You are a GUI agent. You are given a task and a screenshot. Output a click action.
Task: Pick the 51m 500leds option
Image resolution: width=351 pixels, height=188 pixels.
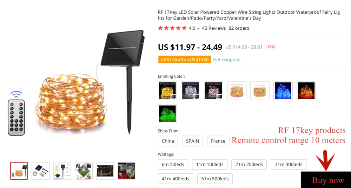coord(215,179)
